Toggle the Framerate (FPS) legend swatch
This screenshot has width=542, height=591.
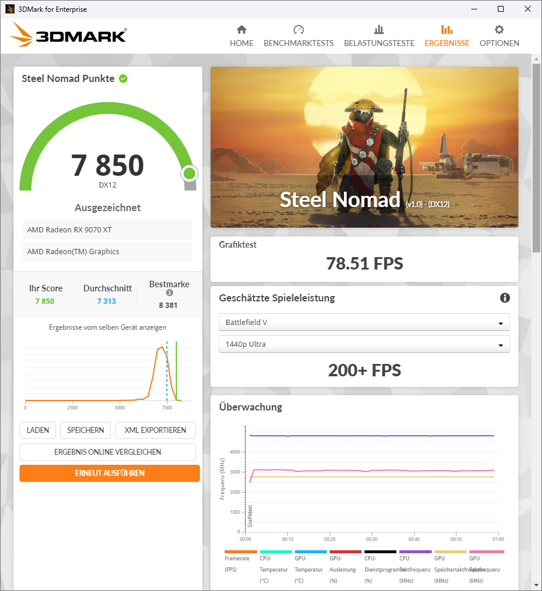pyautogui.click(x=241, y=552)
